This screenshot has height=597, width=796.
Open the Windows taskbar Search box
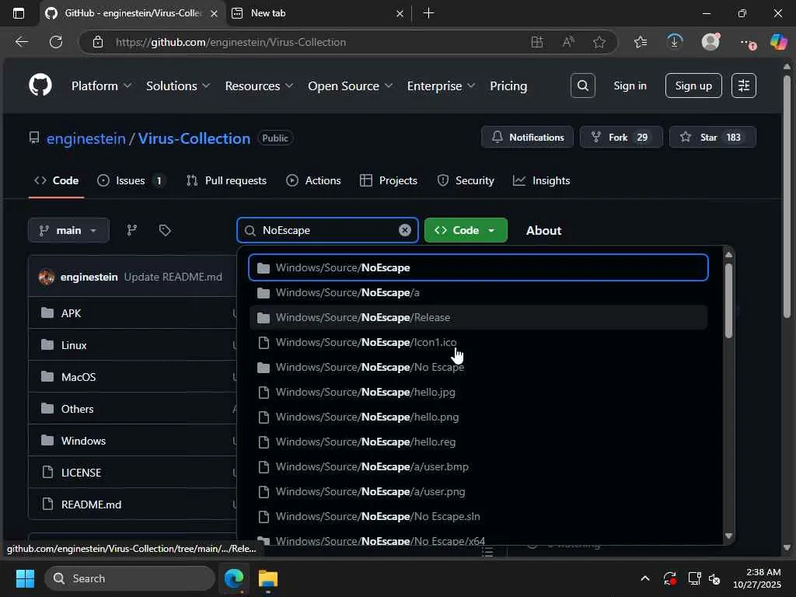pyautogui.click(x=130, y=578)
